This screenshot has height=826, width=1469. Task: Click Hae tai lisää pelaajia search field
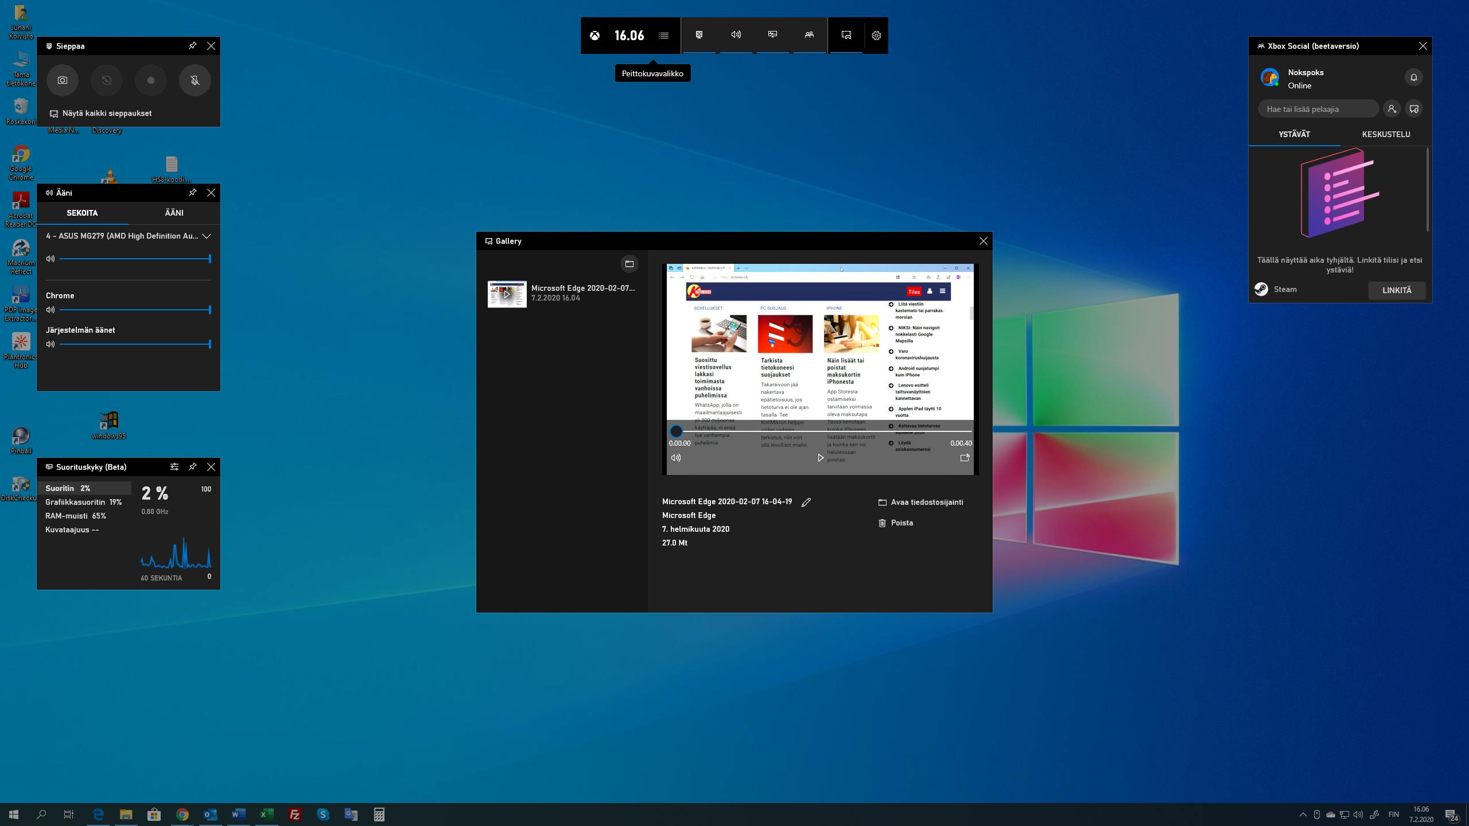click(1318, 109)
